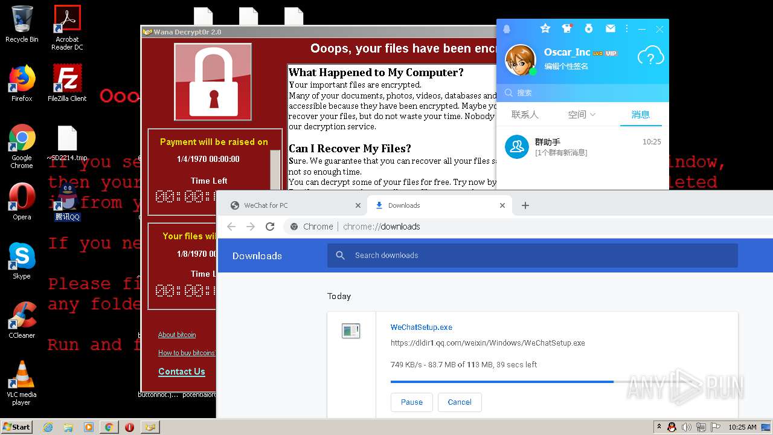Reload the Chrome downloads page
This screenshot has width=773, height=435.
(270, 227)
